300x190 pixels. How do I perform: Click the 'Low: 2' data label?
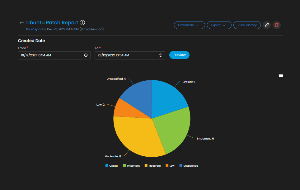pyautogui.click(x=101, y=105)
